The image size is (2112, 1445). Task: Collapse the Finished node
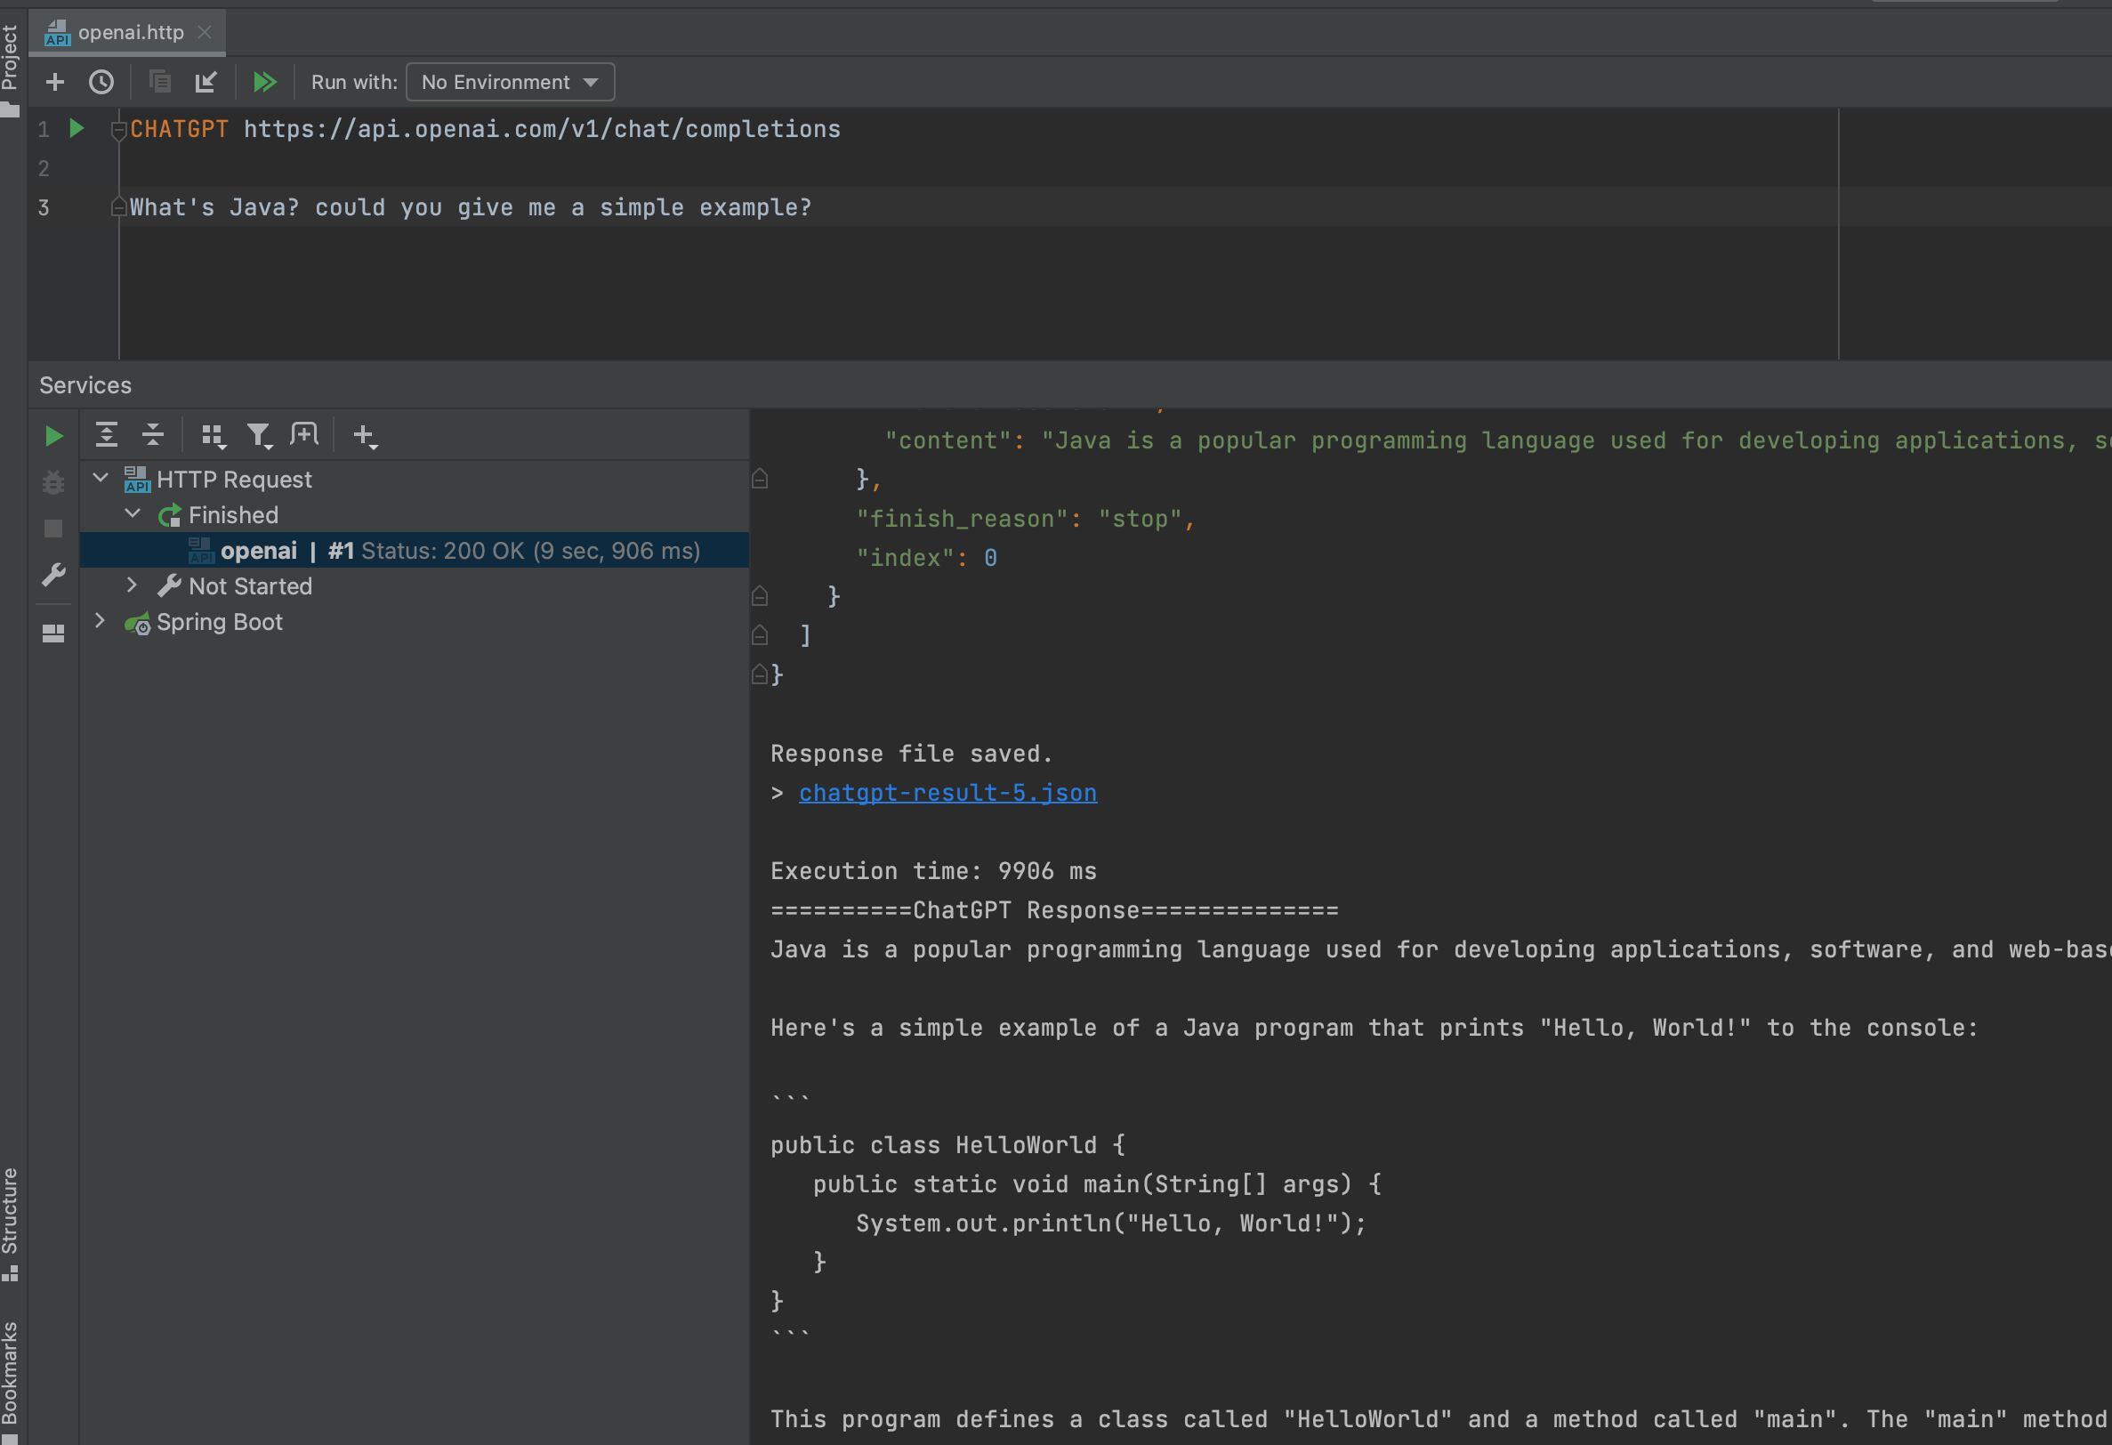click(133, 513)
